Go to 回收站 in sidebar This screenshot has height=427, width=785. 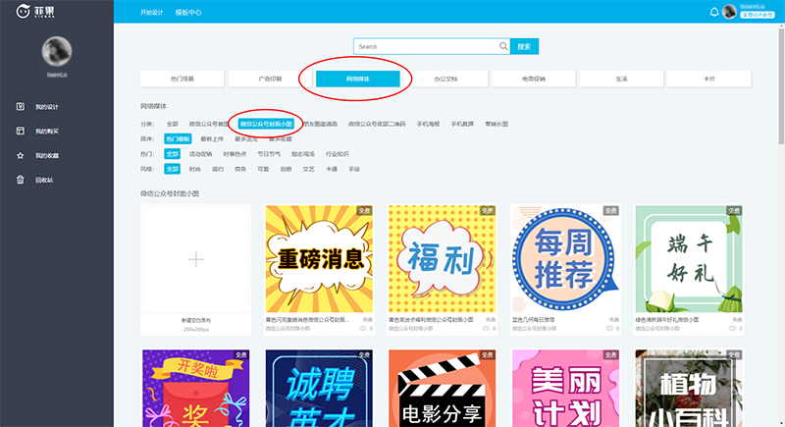pyautogui.click(x=44, y=180)
